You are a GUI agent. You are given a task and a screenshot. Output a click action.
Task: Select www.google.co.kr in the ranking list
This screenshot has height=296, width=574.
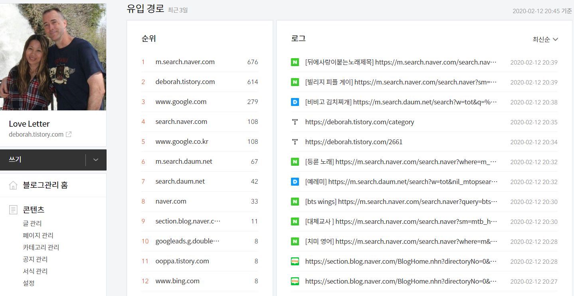coord(182,141)
